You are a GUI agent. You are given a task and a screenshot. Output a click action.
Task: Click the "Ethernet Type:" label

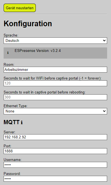tap(16, 106)
